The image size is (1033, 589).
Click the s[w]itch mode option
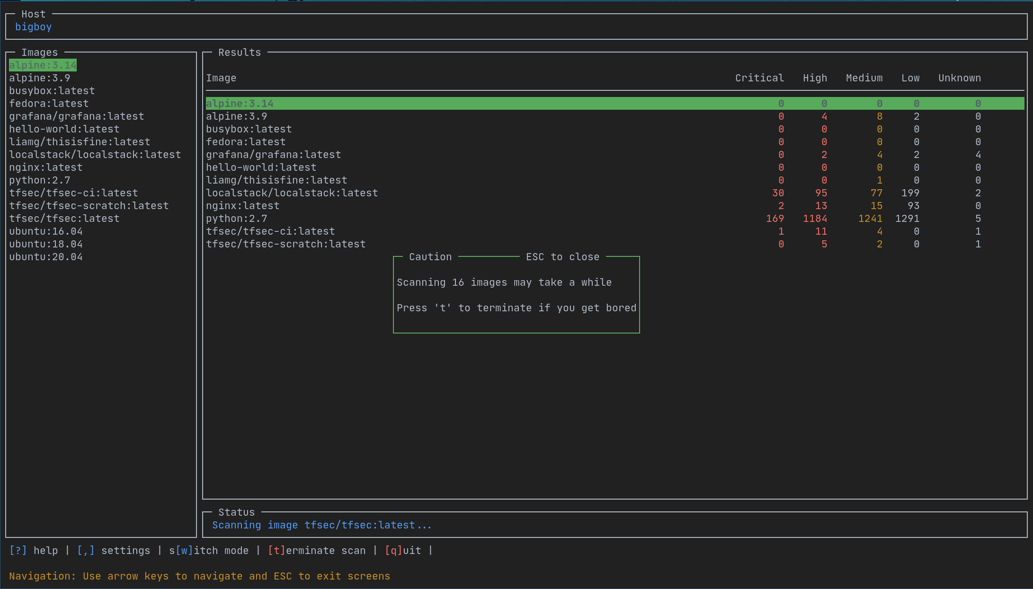point(209,551)
